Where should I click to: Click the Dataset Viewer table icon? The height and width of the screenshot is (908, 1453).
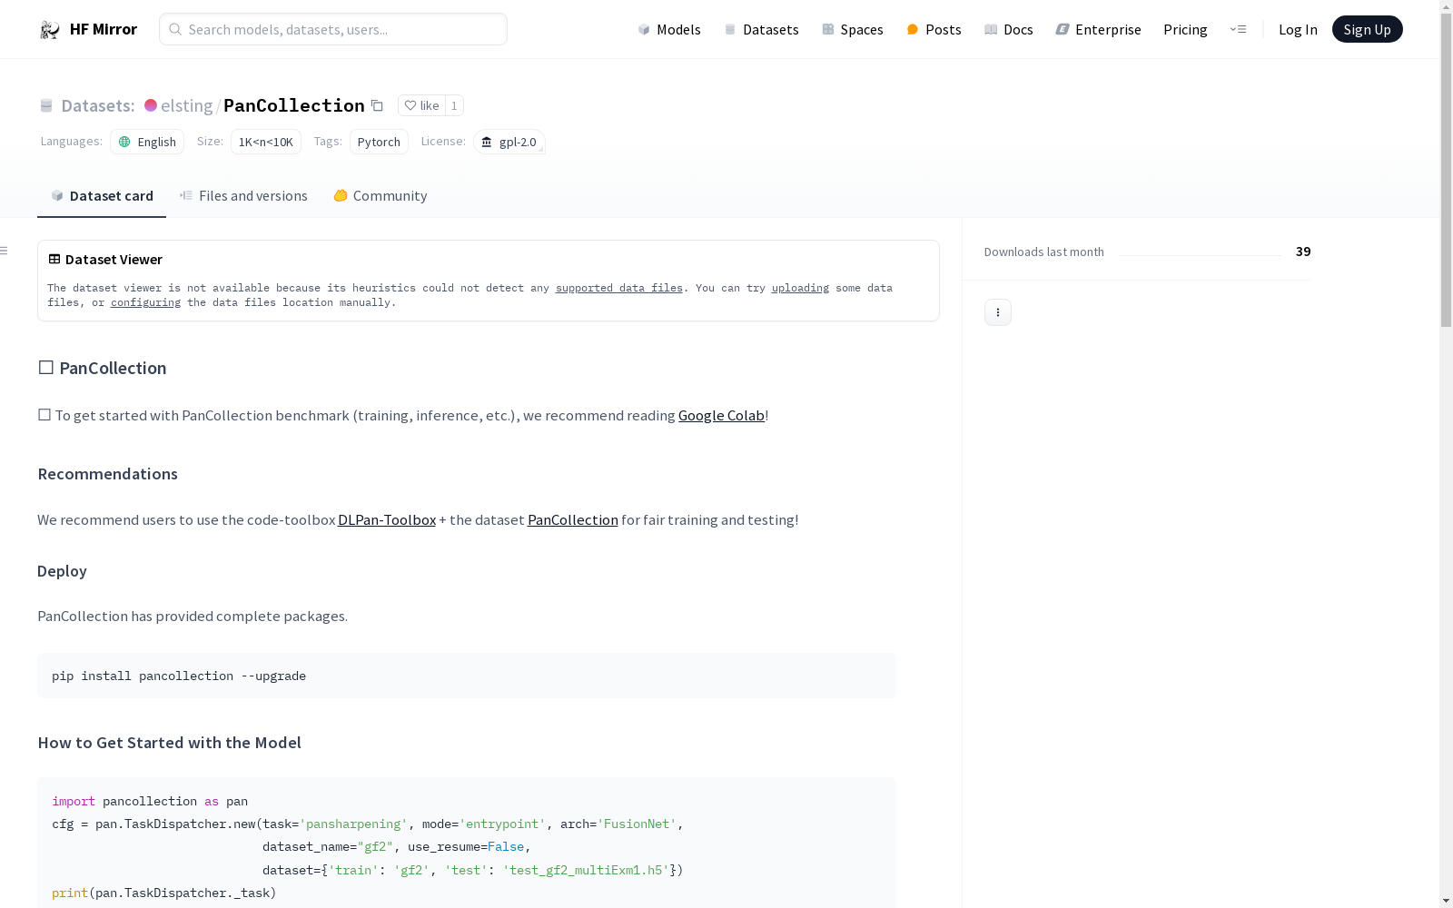click(x=54, y=259)
